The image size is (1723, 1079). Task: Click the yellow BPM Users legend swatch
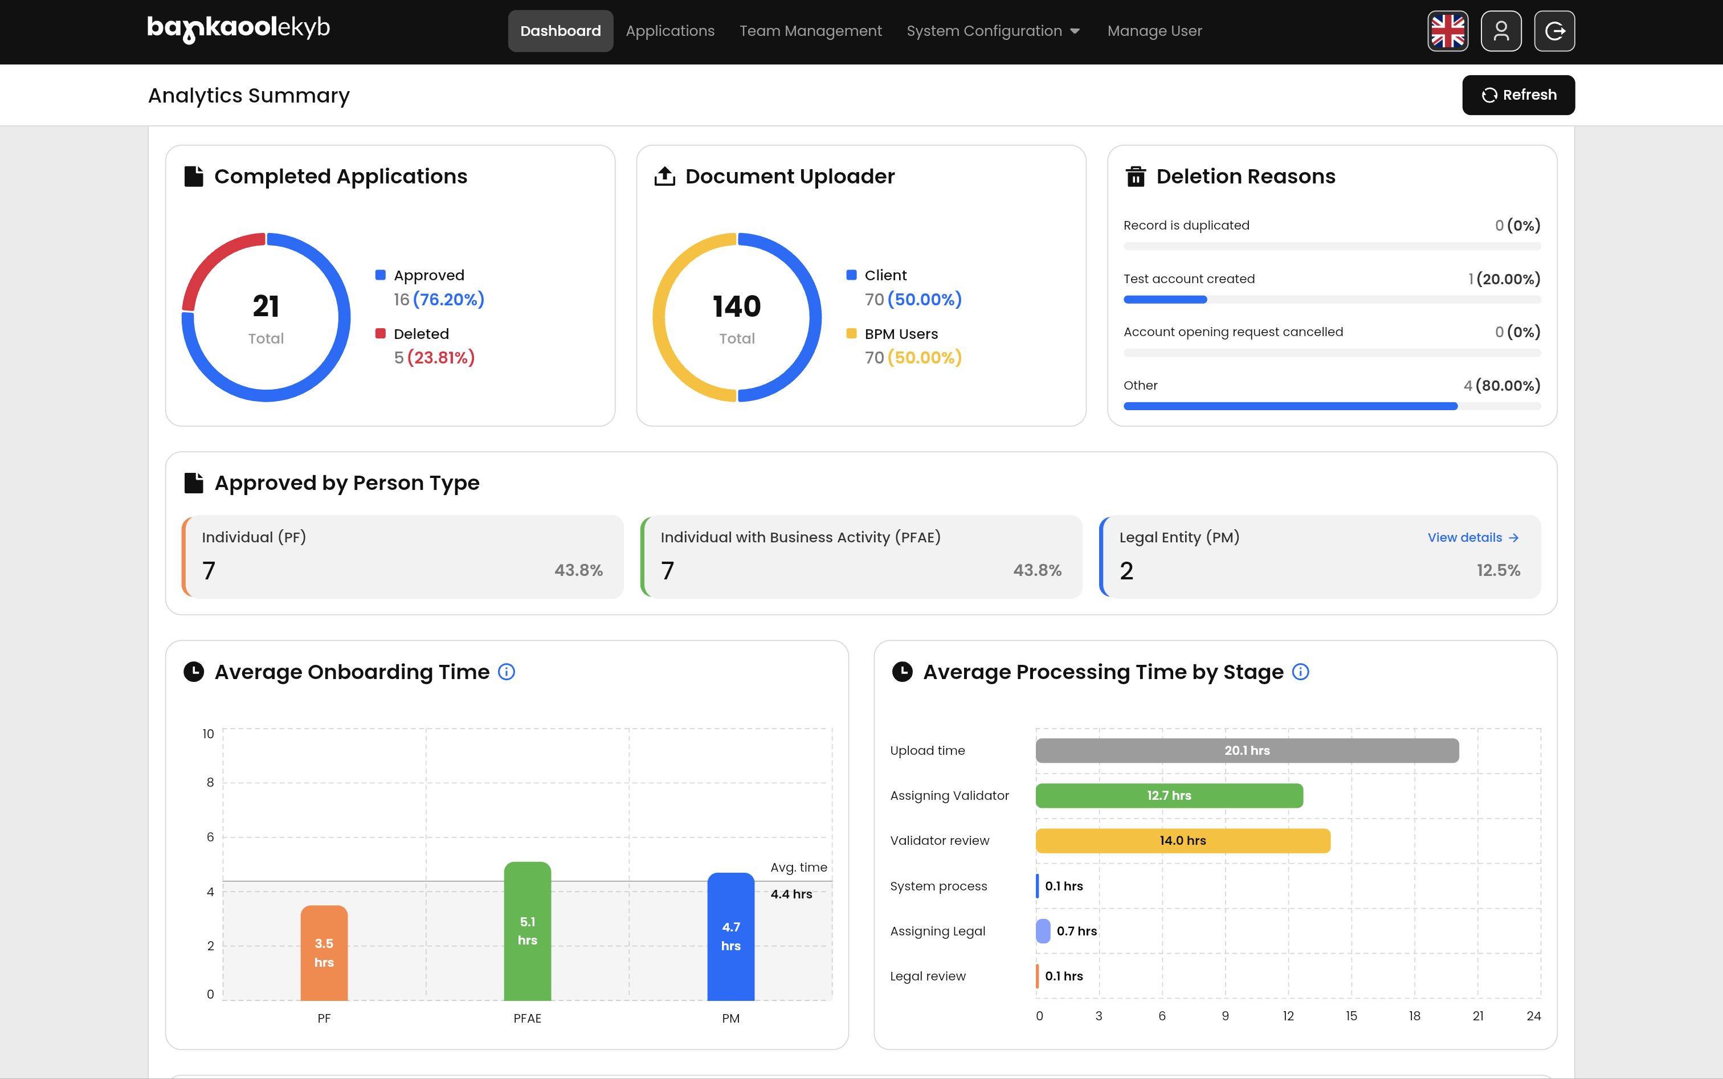[x=851, y=334]
